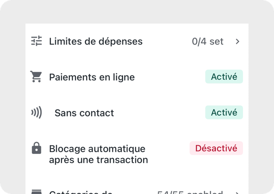Click the partially visible categories icon at the bottom
Image resolution: width=274 pixels, height=194 pixels.
[x=36, y=192]
